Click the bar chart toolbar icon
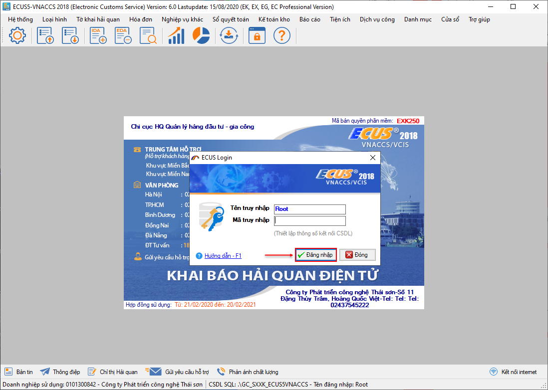Image resolution: width=548 pixels, height=390 pixels. click(x=176, y=35)
